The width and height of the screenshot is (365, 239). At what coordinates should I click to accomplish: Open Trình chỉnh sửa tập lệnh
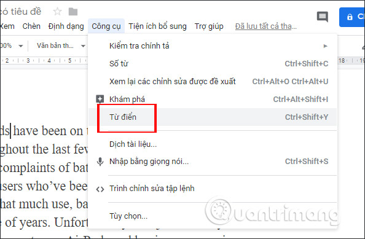(213, 189)
